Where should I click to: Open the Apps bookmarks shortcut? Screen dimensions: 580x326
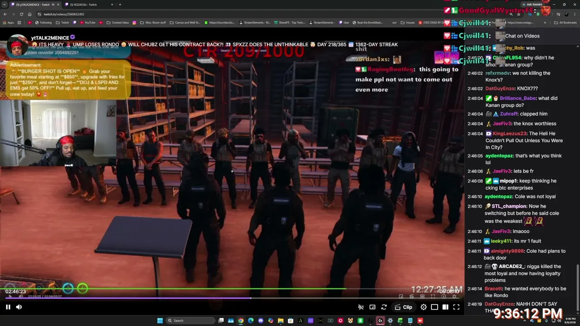coord(8,23)
